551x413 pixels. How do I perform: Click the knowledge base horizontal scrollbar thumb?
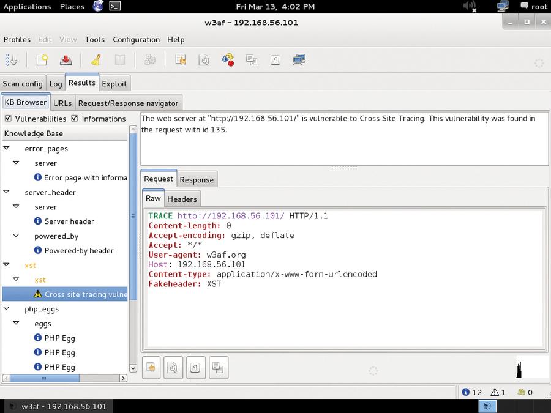(x=44, y=378)
